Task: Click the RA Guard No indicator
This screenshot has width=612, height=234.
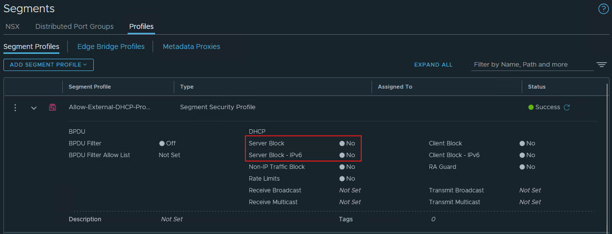Action: (527, 167)
